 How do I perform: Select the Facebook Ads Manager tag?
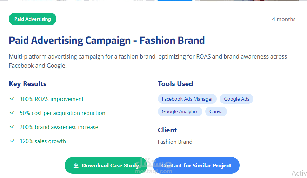click(187, 99)
